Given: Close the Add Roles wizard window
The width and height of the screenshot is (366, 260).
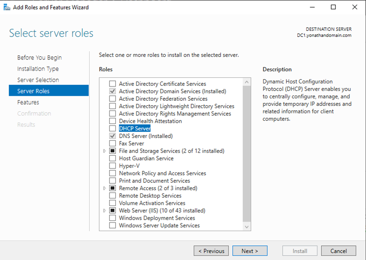Looking at the screenshot, I should 355,7.
